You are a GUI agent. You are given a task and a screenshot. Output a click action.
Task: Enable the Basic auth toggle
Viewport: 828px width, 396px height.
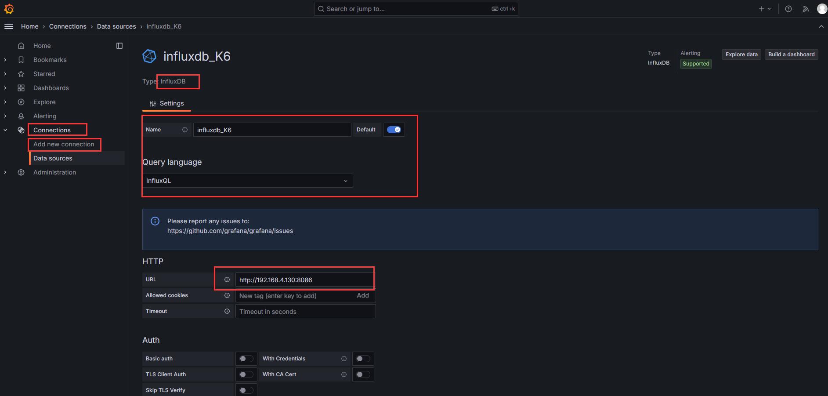coord(246,359)
